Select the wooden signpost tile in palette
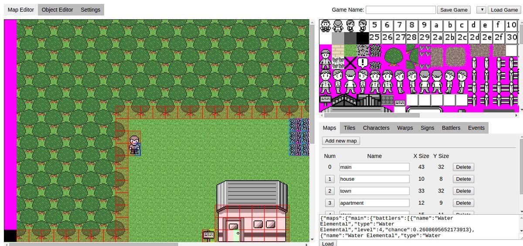This screenshot has width=523, height=246. click(x=326, y=100)
